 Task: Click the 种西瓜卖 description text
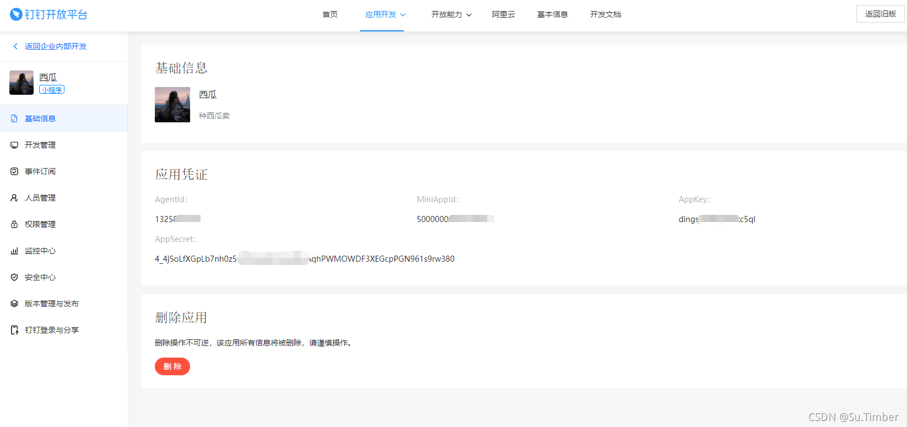(x=214, y=116)
